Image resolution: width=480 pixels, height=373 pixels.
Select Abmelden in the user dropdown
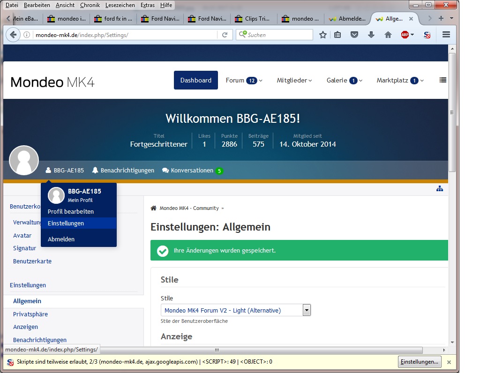click(61, 239)
